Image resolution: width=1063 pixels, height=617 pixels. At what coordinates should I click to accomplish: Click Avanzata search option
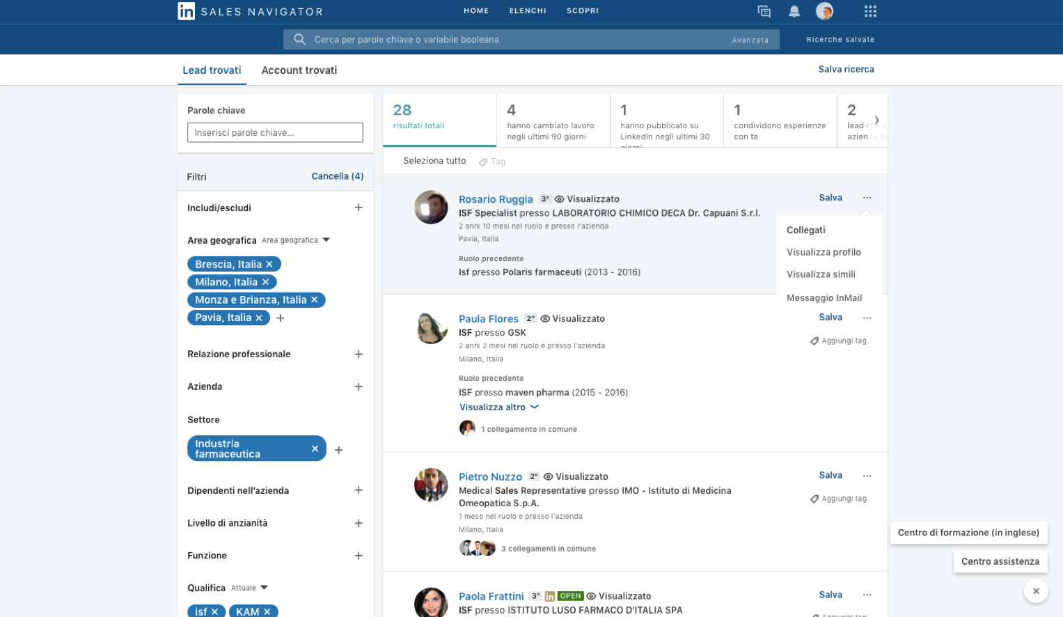750,40
